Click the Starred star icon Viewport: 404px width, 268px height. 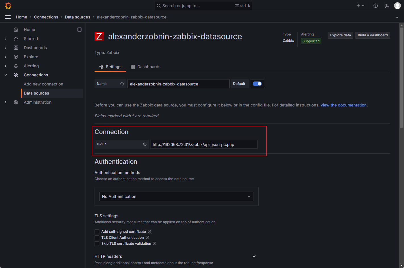point(16,39)
